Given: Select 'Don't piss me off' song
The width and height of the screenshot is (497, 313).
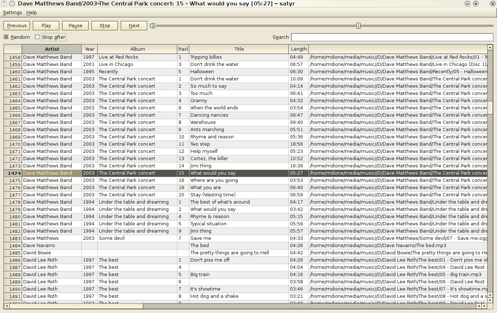Looking at the screenshot, I should 210,260.
